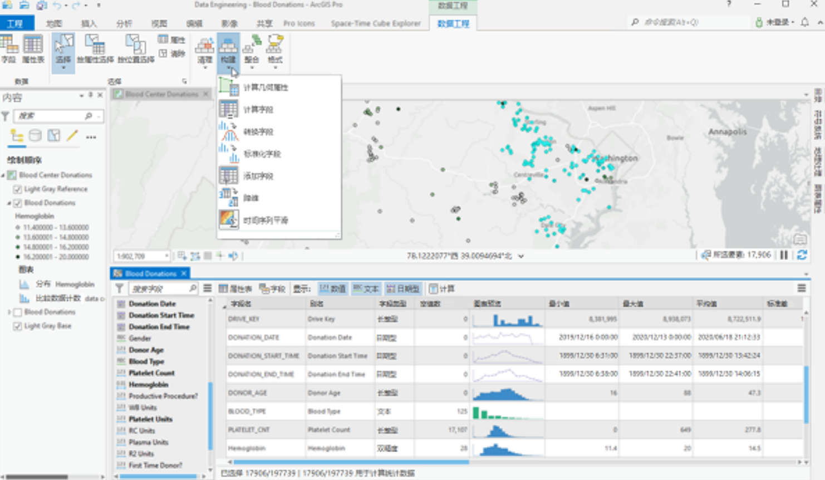Open the 字段 (Fields) ribbon tool
Viewport: 825px width, 480px height.
point(9,49)
